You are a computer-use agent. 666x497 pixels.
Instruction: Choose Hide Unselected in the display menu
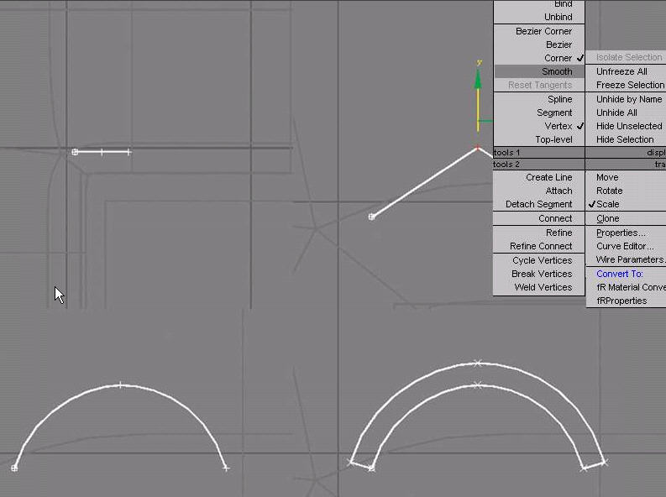point(628,126)
